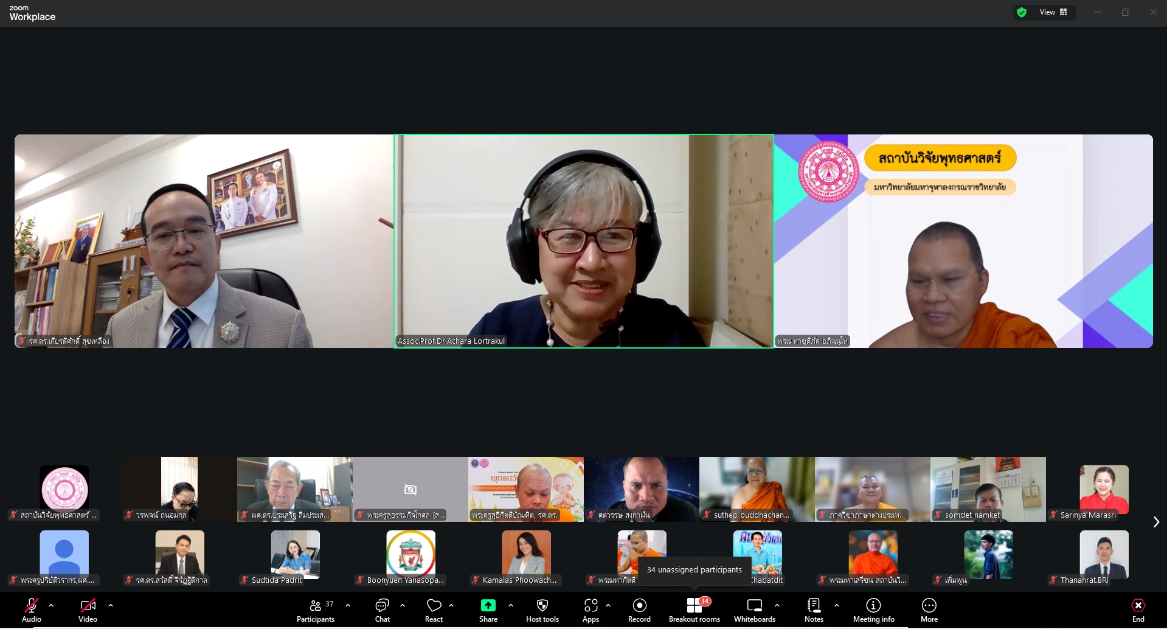Open the Notes panel
Image resolution: width=1167 pixels, height=629 pixels.
coord(814,610)
